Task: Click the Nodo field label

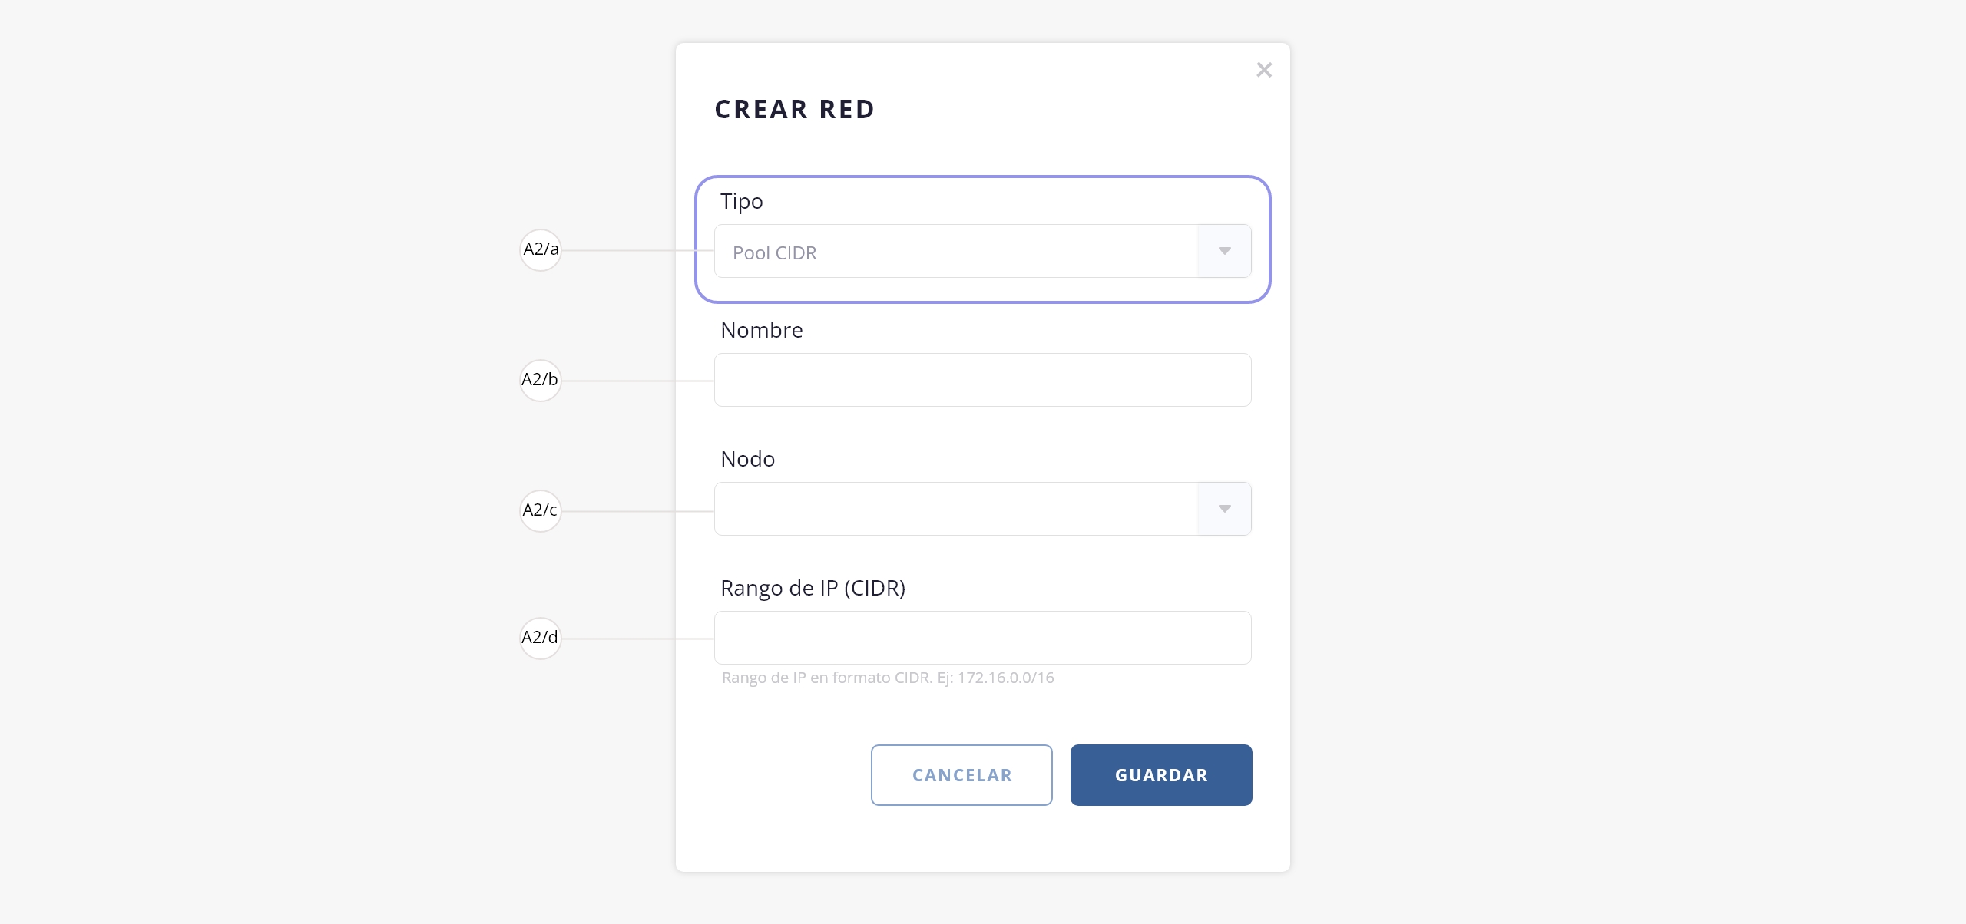Action: click(x=747, y=459)
